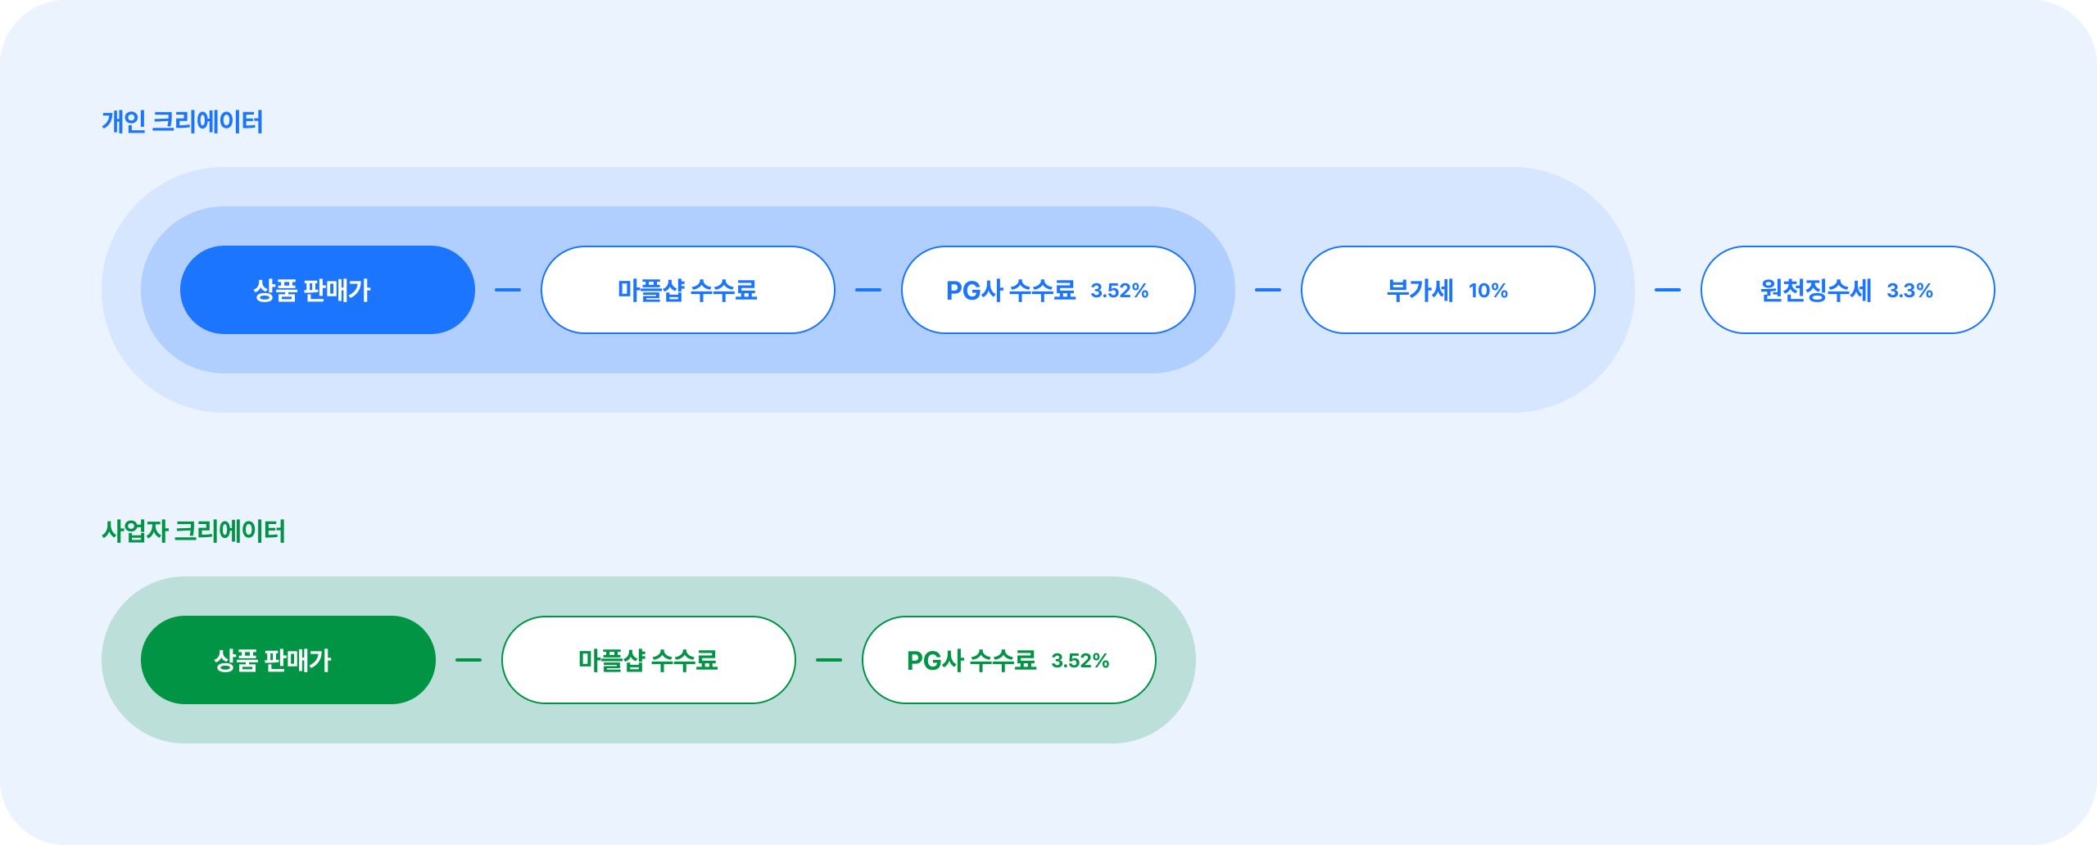Click the 10% value beside 부가세
Image resolution: width=2097 pixels, height=845 pixels.
(1488, 291)
